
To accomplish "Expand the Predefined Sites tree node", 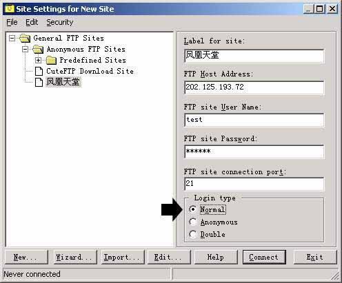I will (x=38, y=60).
